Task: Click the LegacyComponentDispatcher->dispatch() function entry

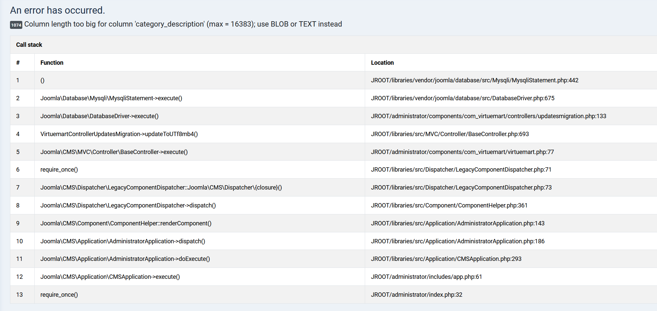Action: point(128,205)
